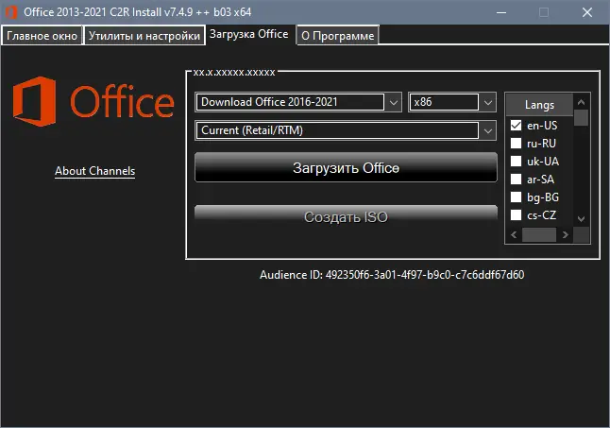Open the Утилиты и настройки tab
The height and width of the screenshot is (428, 610).
(x=144, y=36)
